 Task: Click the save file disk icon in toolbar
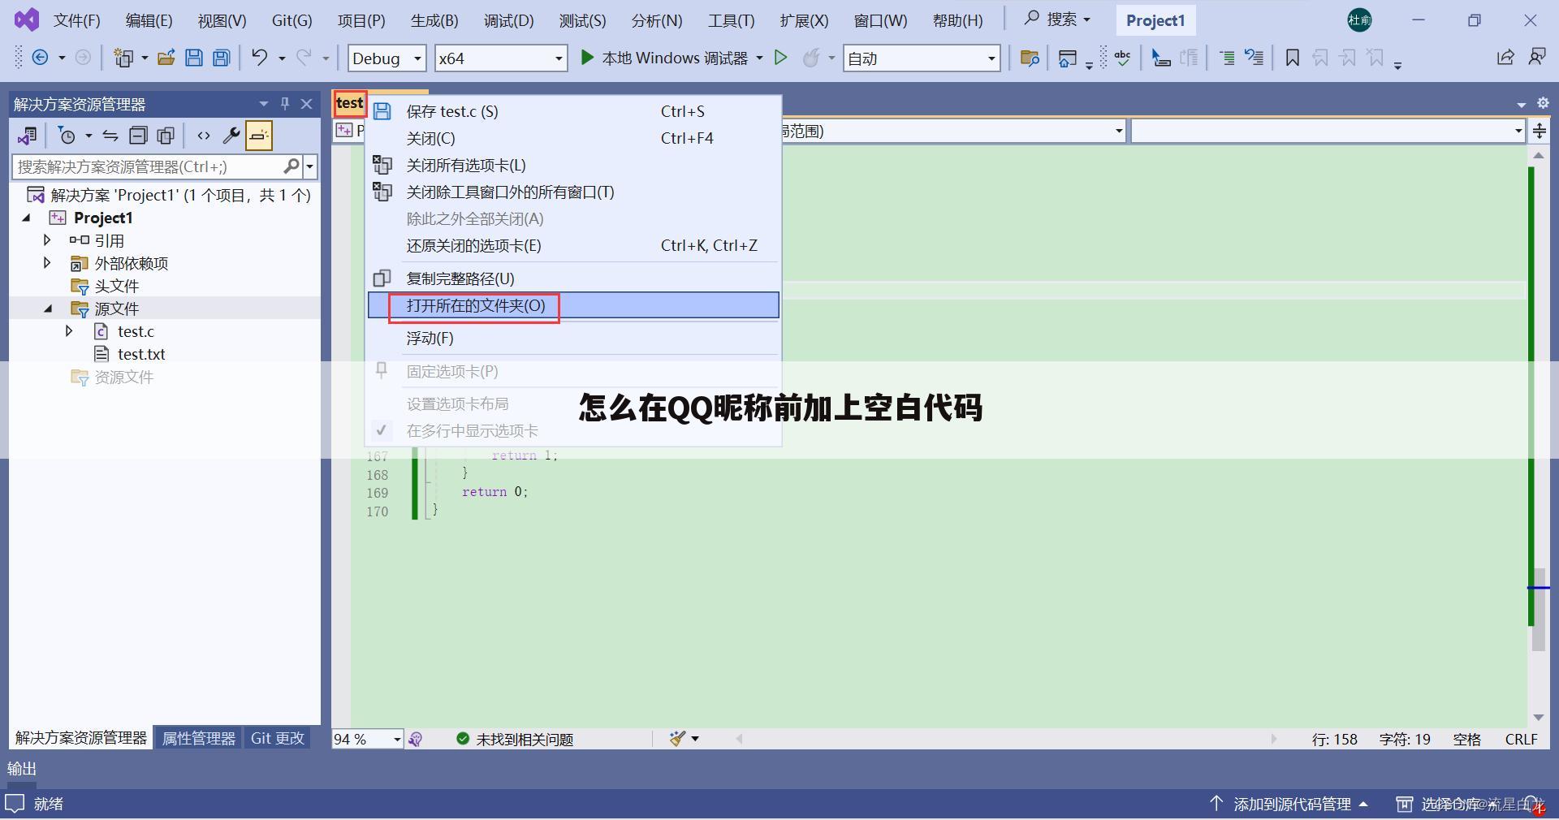coord(194,58)
